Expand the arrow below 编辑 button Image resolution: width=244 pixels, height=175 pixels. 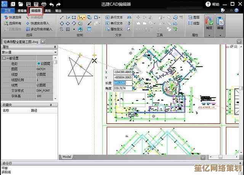click(220, 35)
